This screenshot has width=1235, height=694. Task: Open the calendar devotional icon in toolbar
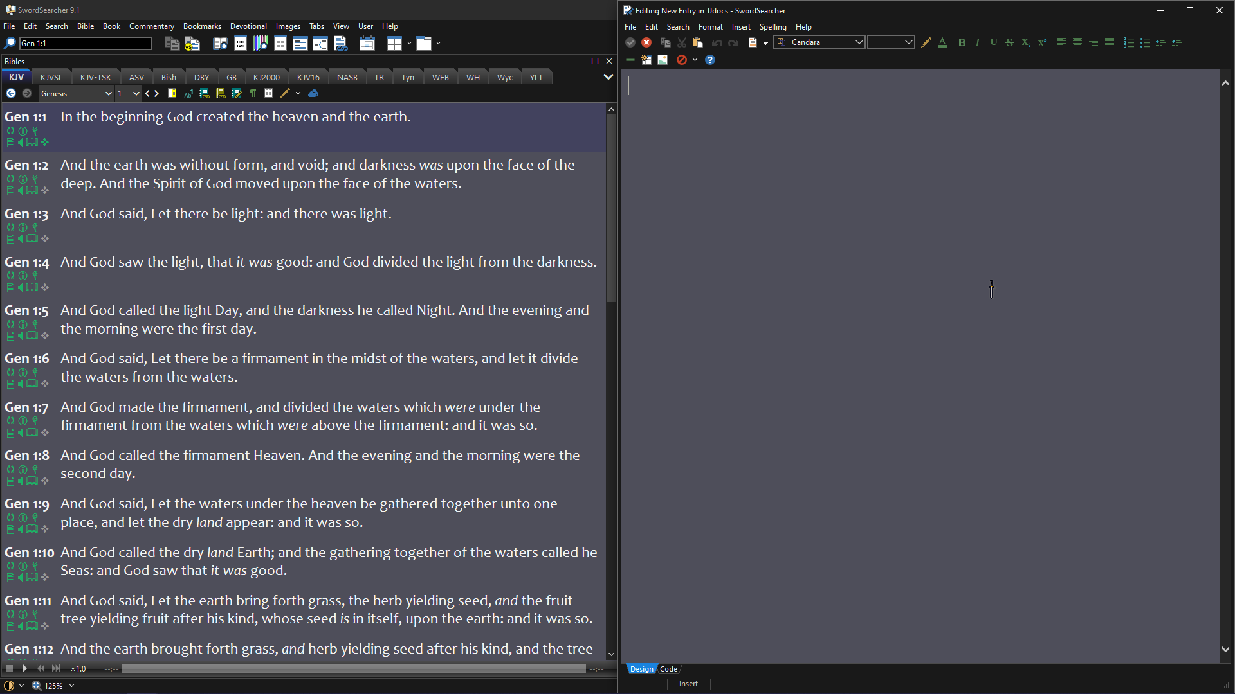click(367, 43)
